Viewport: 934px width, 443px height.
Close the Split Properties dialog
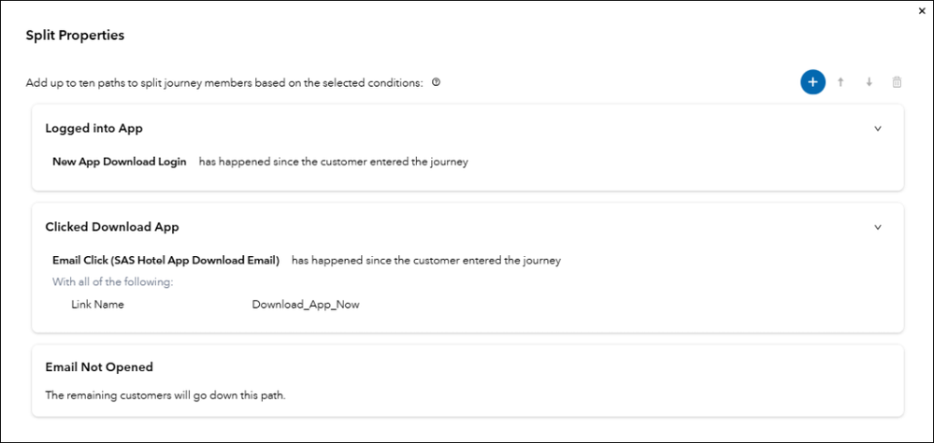point(923,10)
